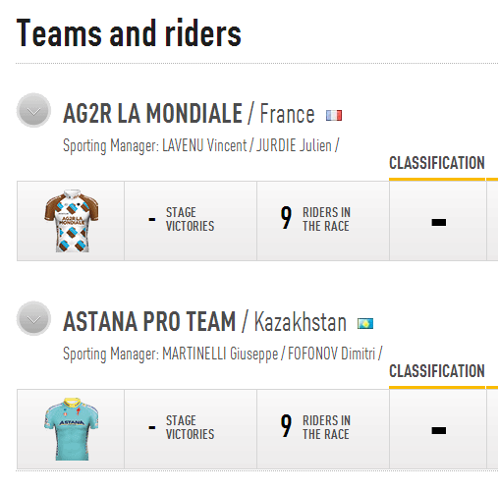Expand the AG2R La Mondiale team section

pyautogui.click(x=33, y=110)
